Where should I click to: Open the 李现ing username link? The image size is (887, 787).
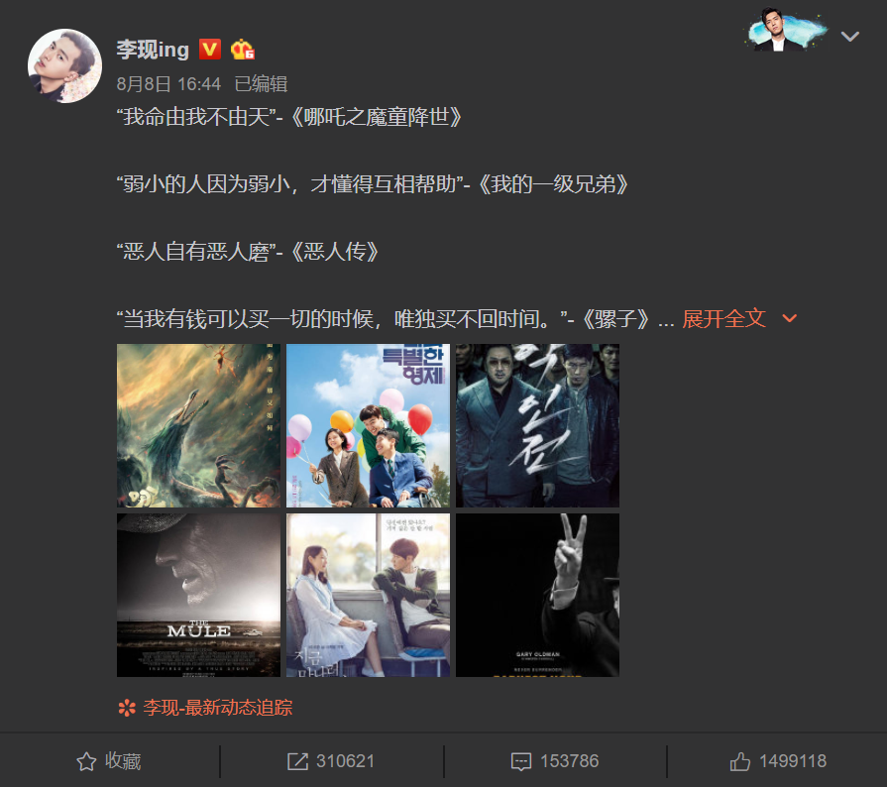[x=153, y=50]
